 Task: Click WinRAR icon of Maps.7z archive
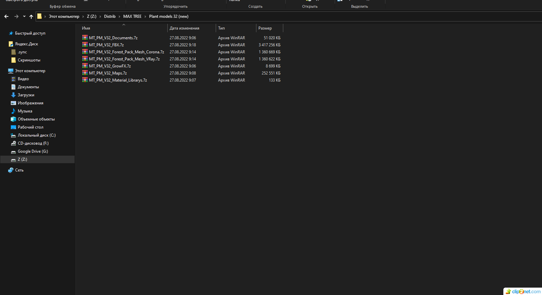point(85,73)
